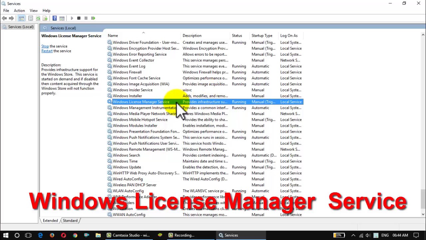Toggle the Show/Hide Action Pane button
Viewport: 426px width, 240px height.
point(62,18)
